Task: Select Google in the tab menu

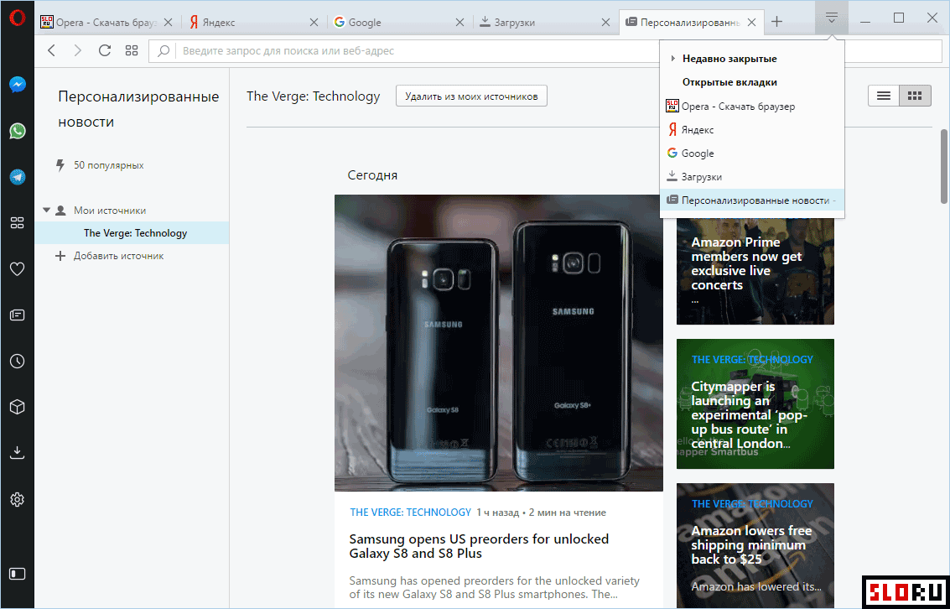Action: [x=752, y=154]
